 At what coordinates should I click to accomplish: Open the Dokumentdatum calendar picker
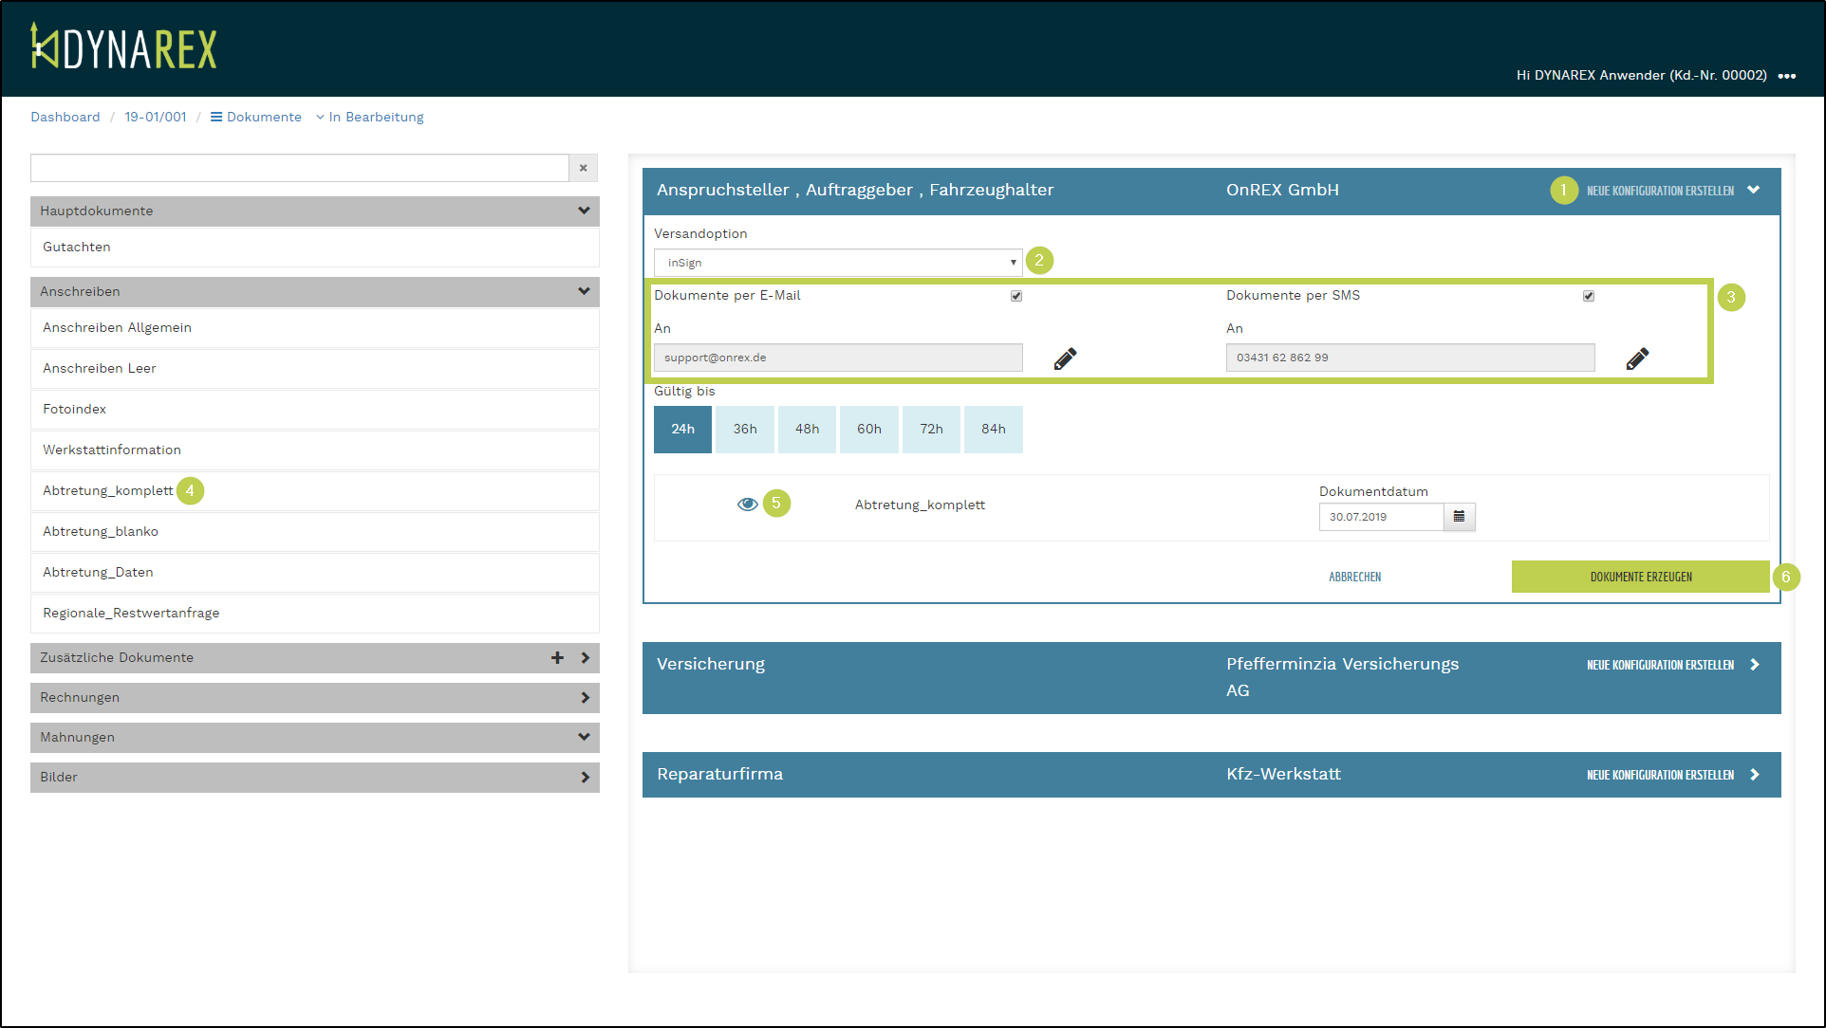[x=1459, y=517]
